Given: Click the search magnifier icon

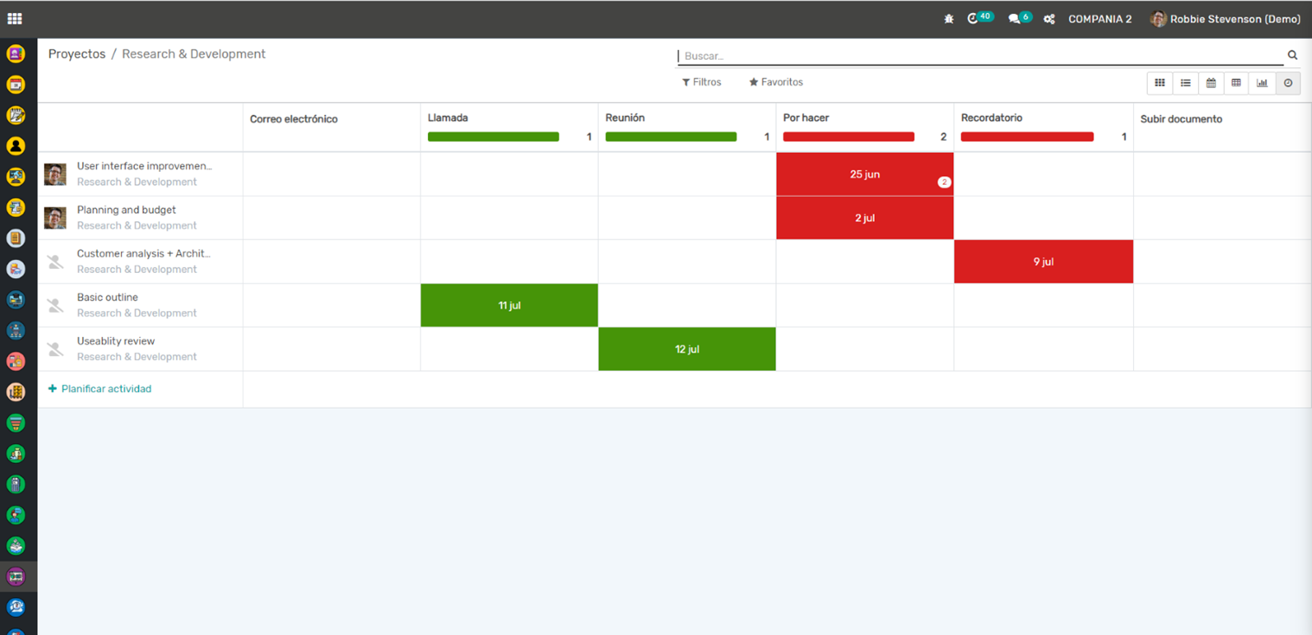Looking at the screenshot, I should [1292, 55].
